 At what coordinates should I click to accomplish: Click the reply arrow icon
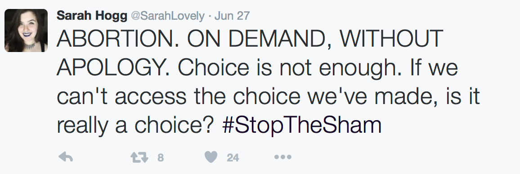point(66,157)
